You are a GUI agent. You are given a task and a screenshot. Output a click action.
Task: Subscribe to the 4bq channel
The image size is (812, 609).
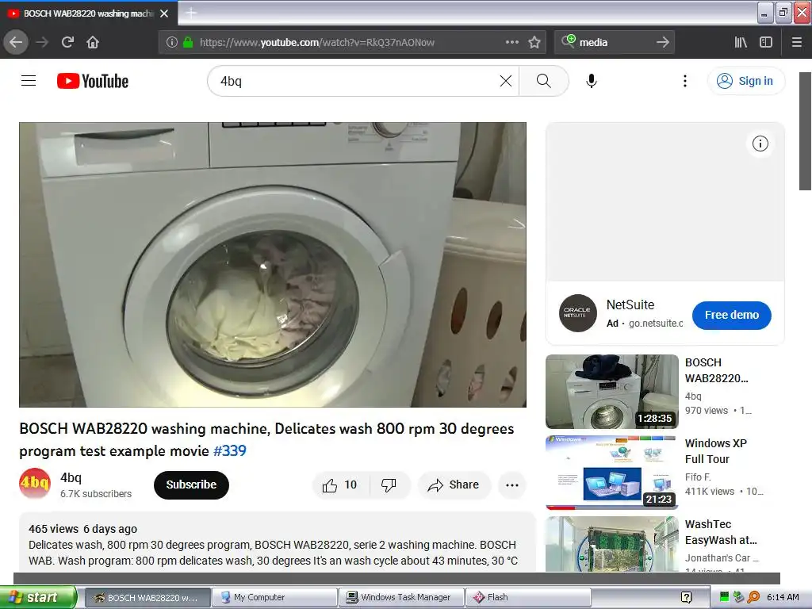(191, 485)
